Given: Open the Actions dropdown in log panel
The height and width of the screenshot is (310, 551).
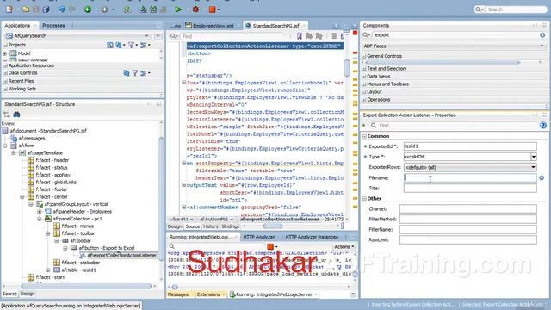Looking at the screenshot, I should point(344,247).
